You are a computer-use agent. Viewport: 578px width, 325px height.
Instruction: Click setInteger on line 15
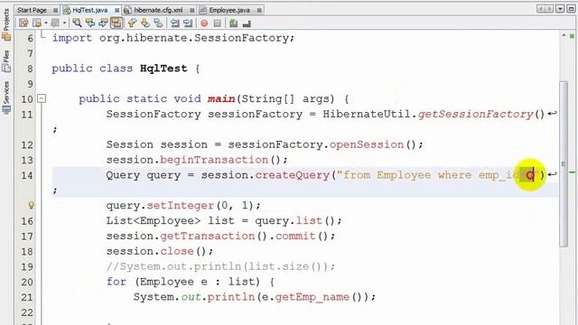click(181, 205)
